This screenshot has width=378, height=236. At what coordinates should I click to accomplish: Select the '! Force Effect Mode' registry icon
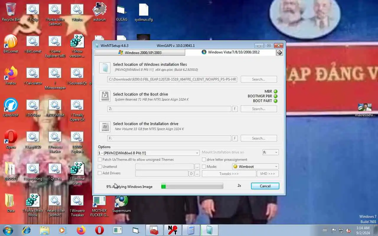click(33, 206)
